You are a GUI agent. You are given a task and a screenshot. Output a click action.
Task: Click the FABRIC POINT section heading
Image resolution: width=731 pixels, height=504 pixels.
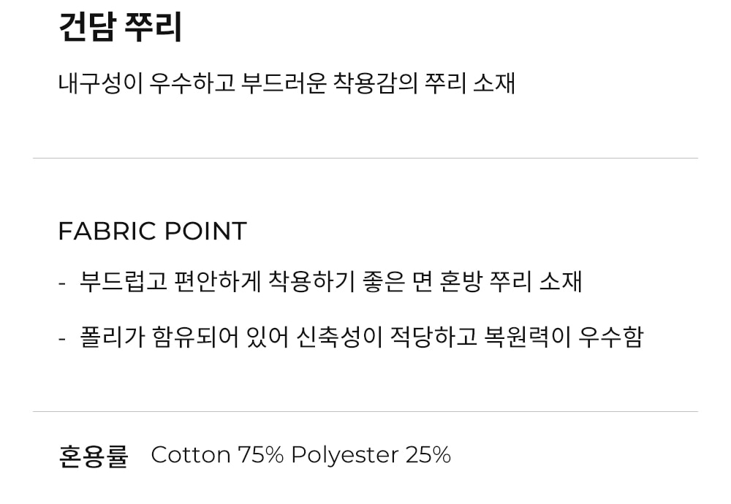point(152,231)
